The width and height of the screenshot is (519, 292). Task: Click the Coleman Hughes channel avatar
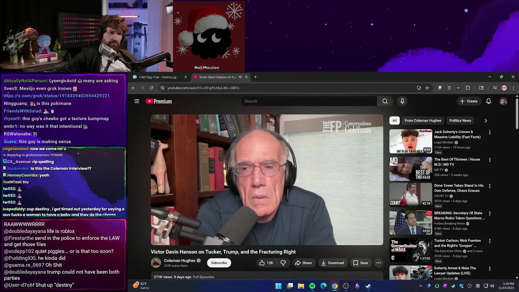(x=156, y=262)
